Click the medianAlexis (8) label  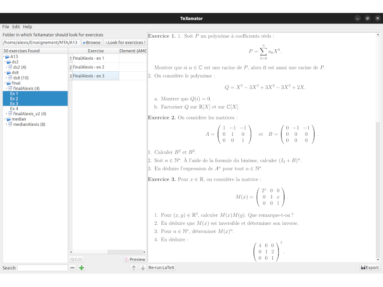[x=29, y=124]
